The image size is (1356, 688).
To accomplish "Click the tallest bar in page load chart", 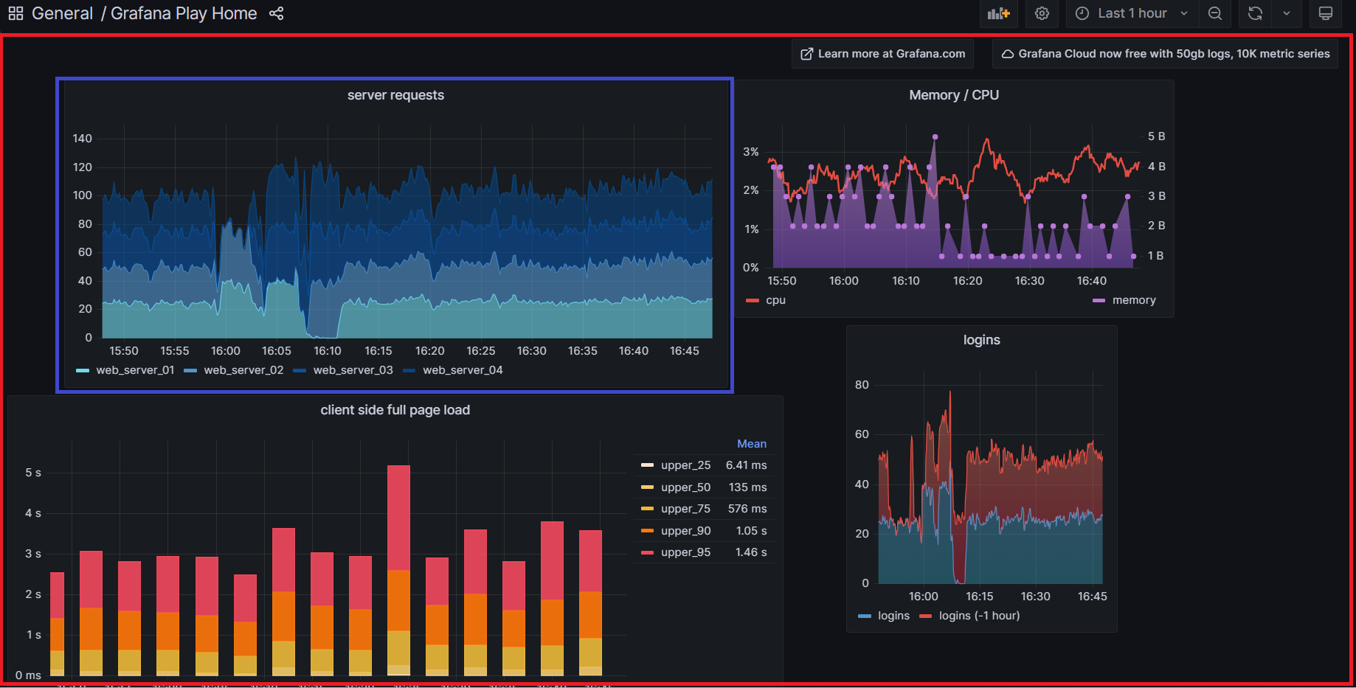I will (x=398, y=570).
